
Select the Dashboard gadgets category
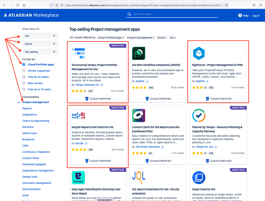[x=34, y=164]
